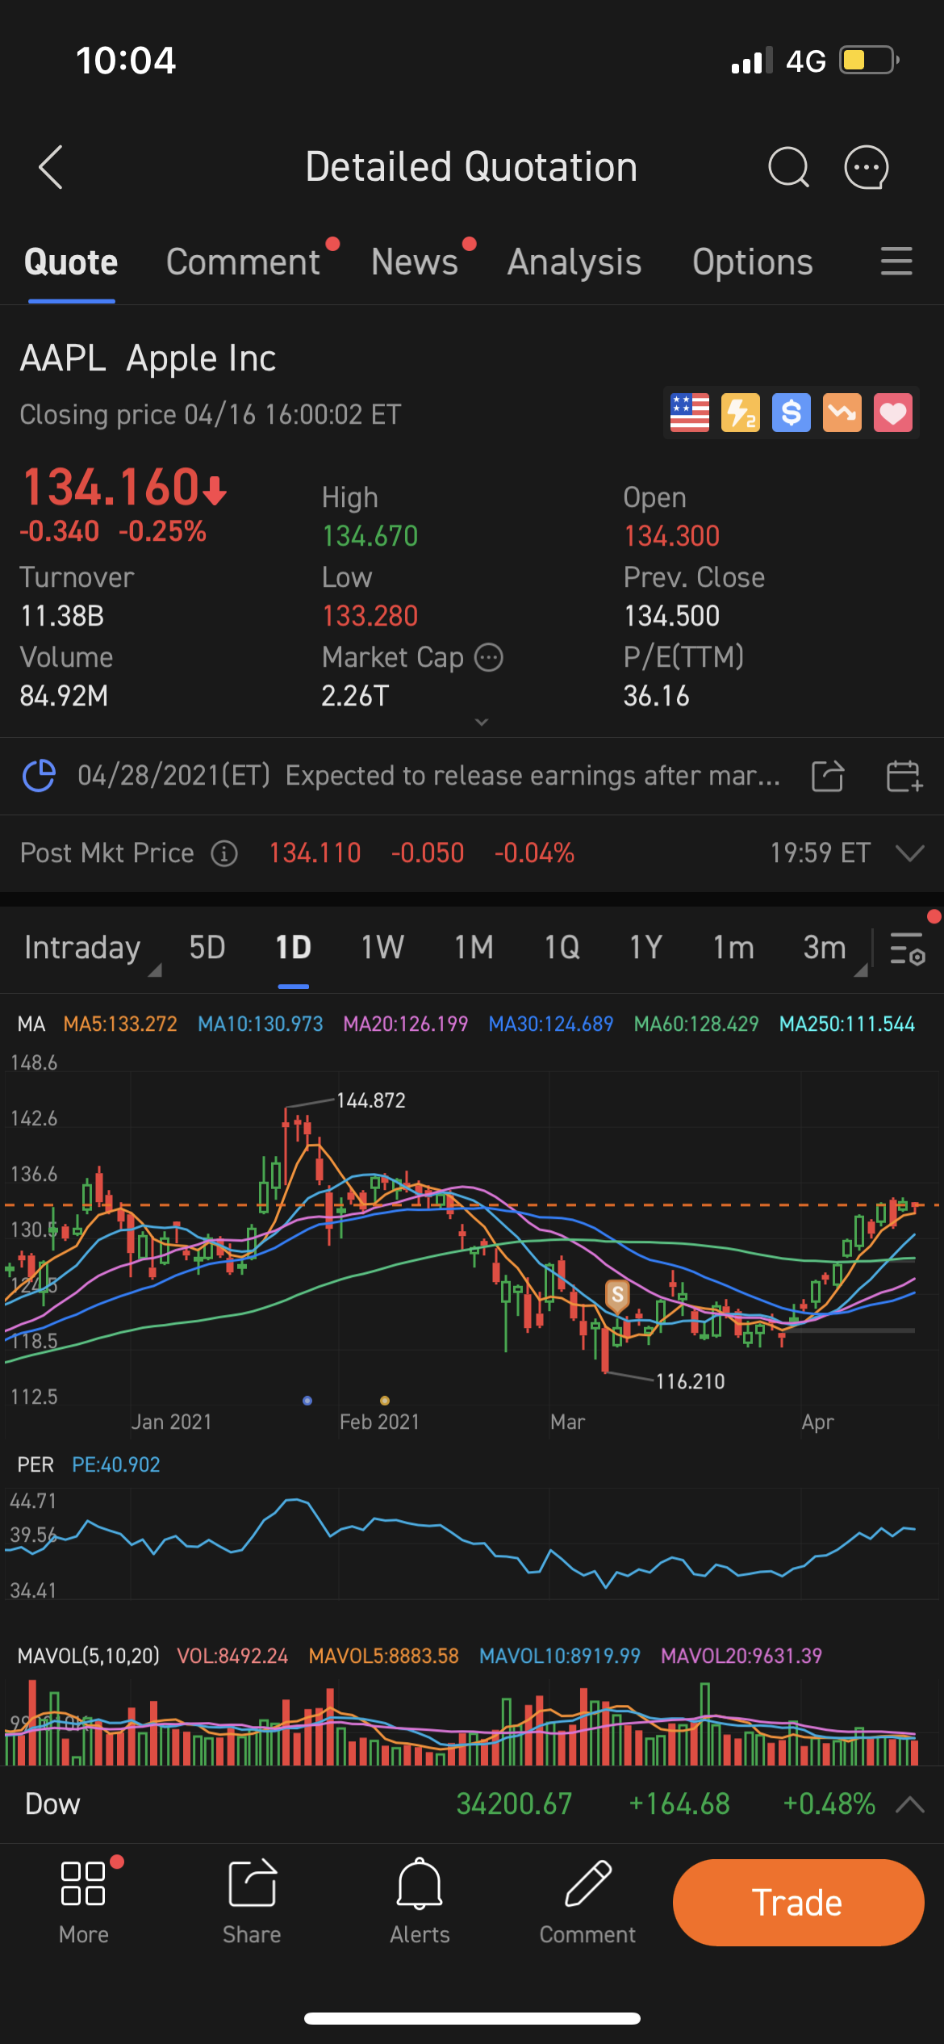Select the Quote tab
The image size is (944, 2044).
coord(71,262)
